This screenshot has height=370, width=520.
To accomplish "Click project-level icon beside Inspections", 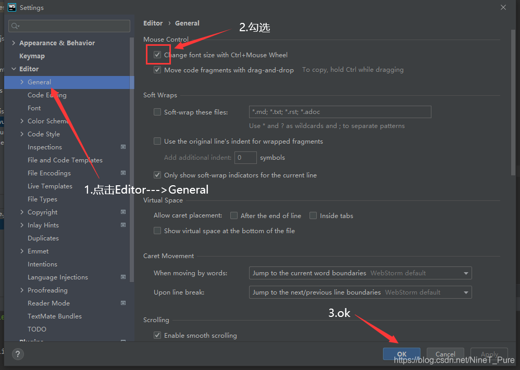I will pos(123,147).
